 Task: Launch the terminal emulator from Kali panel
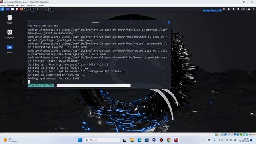pyautogui.click(x=26, y=9)
